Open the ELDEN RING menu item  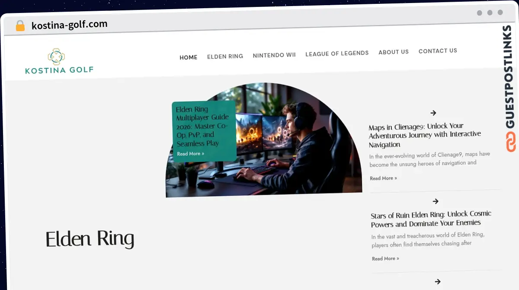[x=225, y=56]
